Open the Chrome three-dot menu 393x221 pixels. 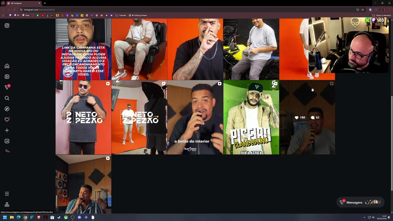[x=389, y=10]
